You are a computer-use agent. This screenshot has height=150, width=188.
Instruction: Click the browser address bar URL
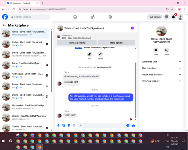(x=44, y=9)
